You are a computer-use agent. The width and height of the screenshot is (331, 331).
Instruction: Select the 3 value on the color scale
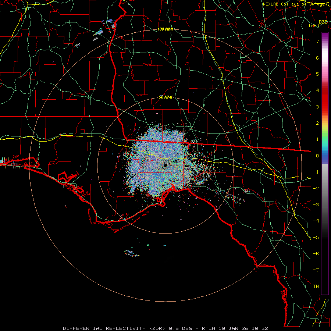pyautogui.click(x=317, y=107)
